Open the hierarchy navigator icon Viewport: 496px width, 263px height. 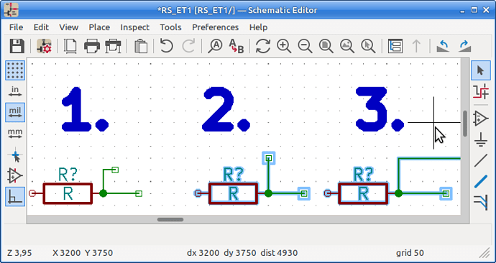click(x=395, y=46)
